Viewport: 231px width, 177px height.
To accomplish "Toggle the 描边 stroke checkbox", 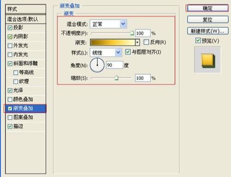I will 10,127.
